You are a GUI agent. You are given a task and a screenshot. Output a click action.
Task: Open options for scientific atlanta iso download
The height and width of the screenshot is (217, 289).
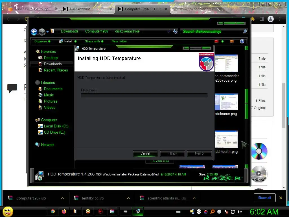point(194,198)
